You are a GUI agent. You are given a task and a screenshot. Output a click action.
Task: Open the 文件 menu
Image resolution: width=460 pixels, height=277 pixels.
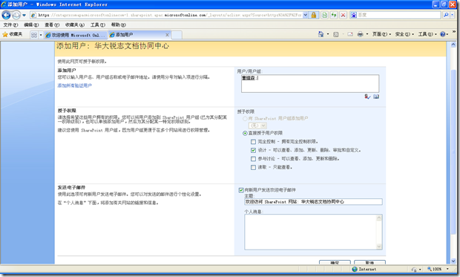[10, 25]
